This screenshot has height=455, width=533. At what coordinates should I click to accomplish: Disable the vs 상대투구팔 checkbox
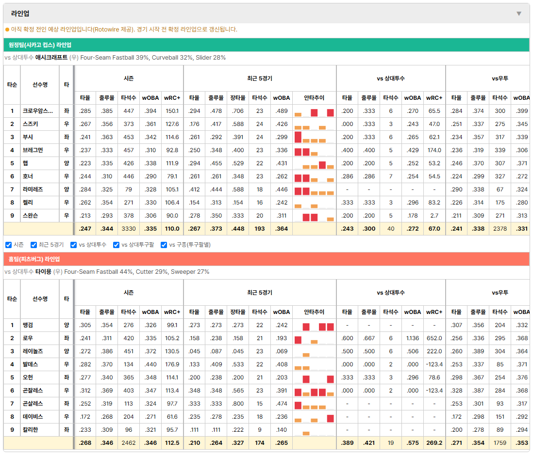tap(116, 245)
